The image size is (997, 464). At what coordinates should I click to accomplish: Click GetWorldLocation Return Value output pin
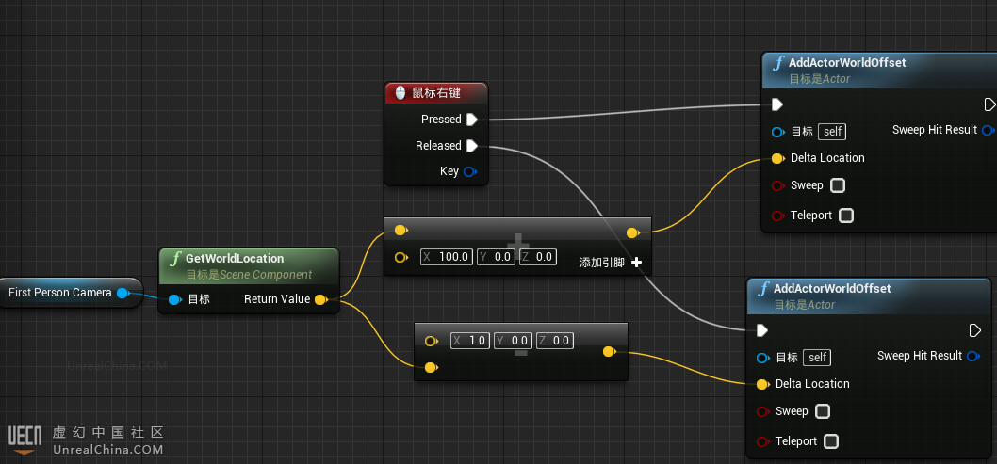(321, 299)
